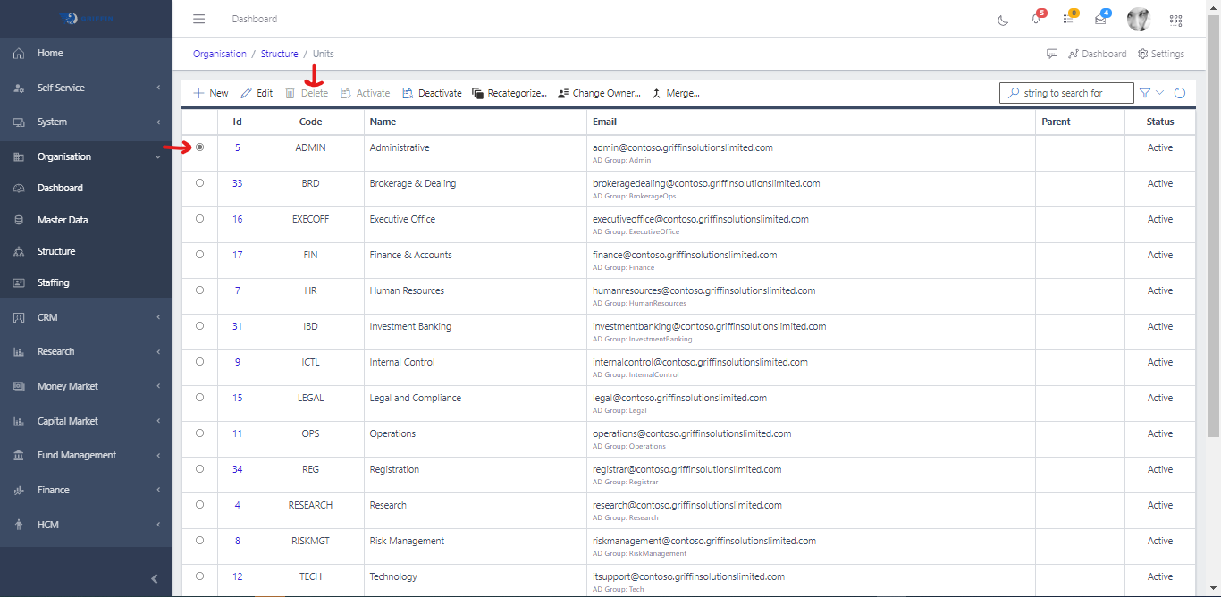The height and width of the screenshot is (597, 1221).
Task: Open Staffing in the sidebar
Action: click(53, 282)
